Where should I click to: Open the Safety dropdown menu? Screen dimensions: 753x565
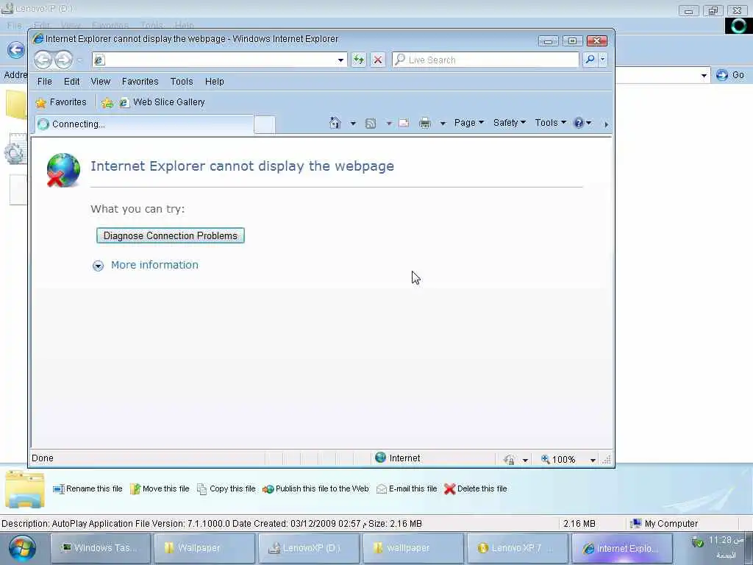coord(510,123)
